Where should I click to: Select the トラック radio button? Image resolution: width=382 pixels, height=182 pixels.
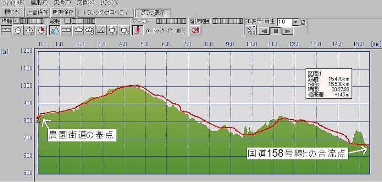tap(148, 31)
